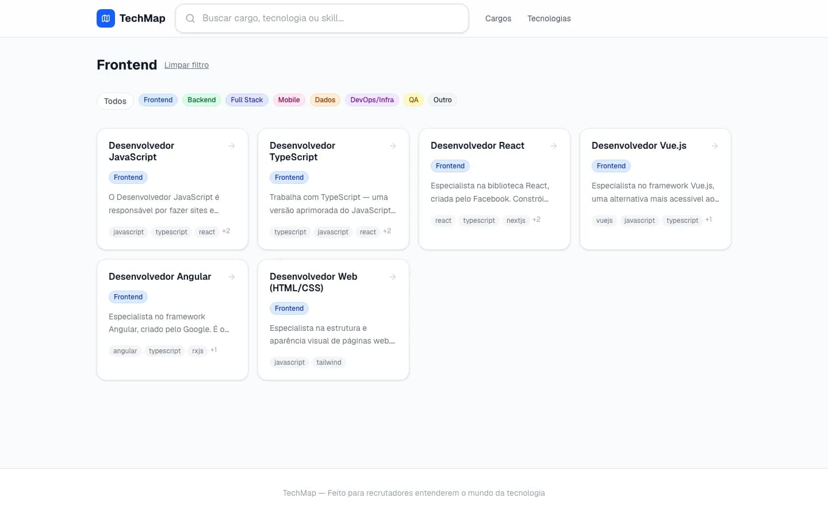The width and height of the screenshot is (828, 517).
Task: Open Desenvolvedor Web (HTML/CSS) card arrow
Action: 393,277
